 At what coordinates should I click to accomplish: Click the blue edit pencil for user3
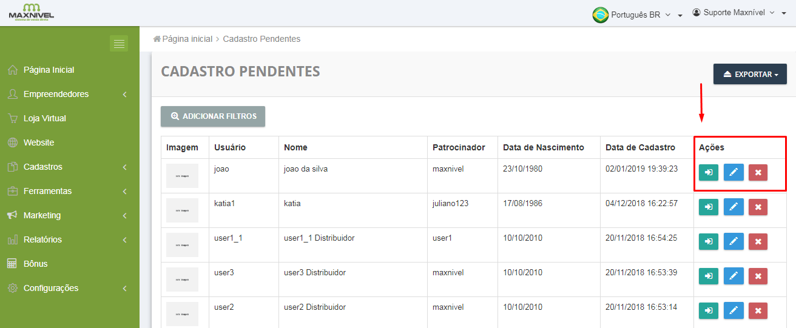(733, 276)
